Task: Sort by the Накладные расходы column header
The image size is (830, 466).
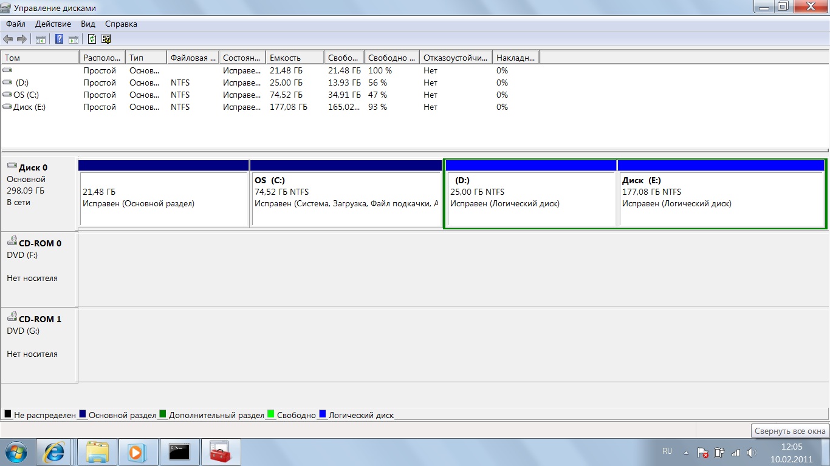Action: coord(516,58)
